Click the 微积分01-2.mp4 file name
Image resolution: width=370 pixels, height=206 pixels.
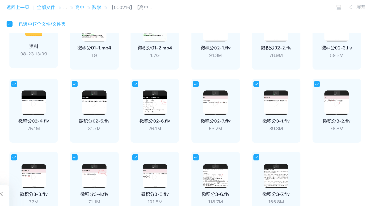click(155, 48)
